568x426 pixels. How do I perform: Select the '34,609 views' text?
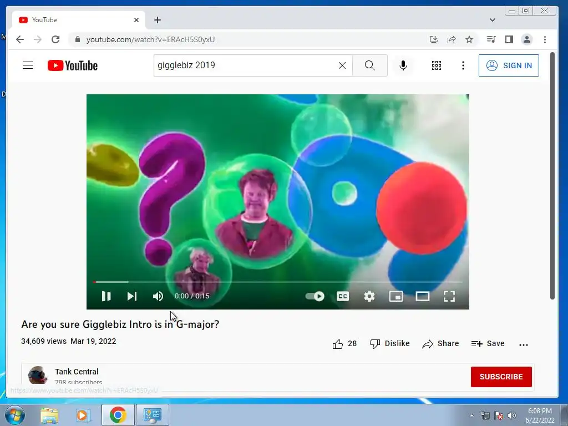click(x=44, y=341)
